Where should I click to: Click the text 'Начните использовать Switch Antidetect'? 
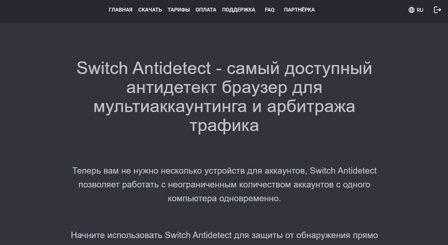pyautogui.click(x=151, y=235)
